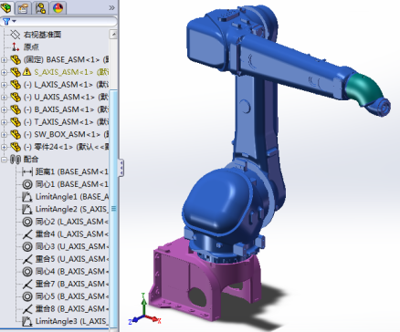400x332 pixels.
Task: Select the 原点 origin icon
Action: coord(15,47)
